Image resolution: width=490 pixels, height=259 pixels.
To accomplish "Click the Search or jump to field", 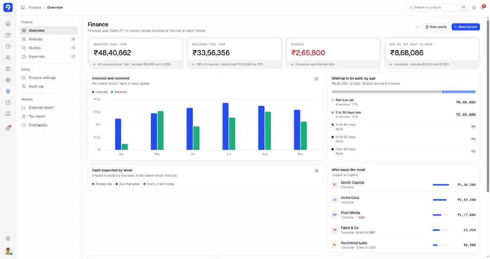I will click(x=437, y=7).
